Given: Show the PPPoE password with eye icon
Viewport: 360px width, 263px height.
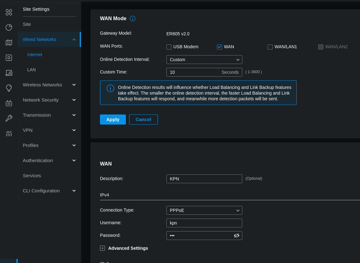Looking at the screenshot, I should [237, 236].
